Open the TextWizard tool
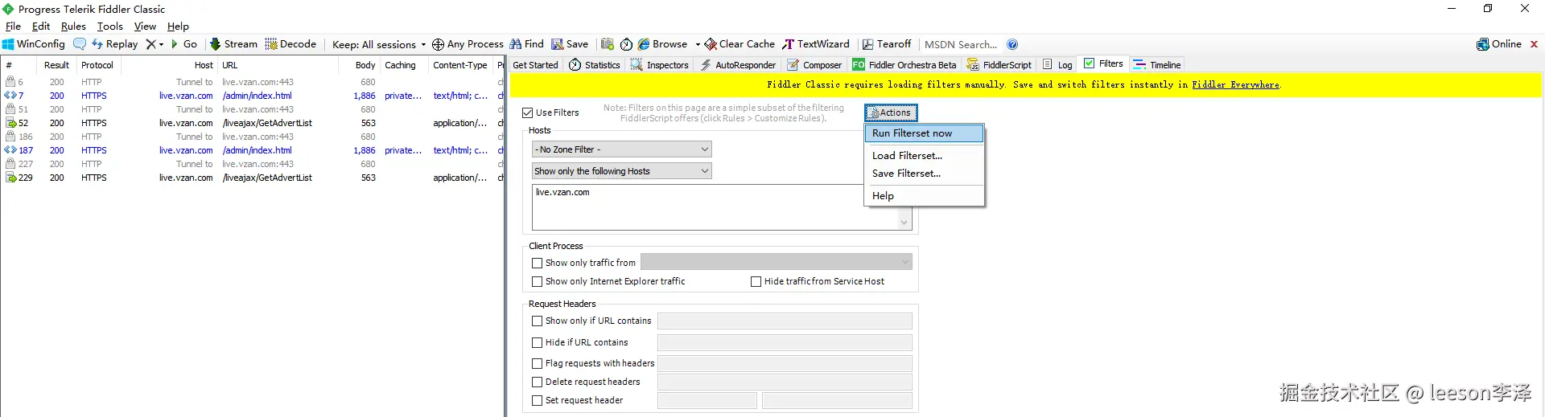 click(816, 44)
